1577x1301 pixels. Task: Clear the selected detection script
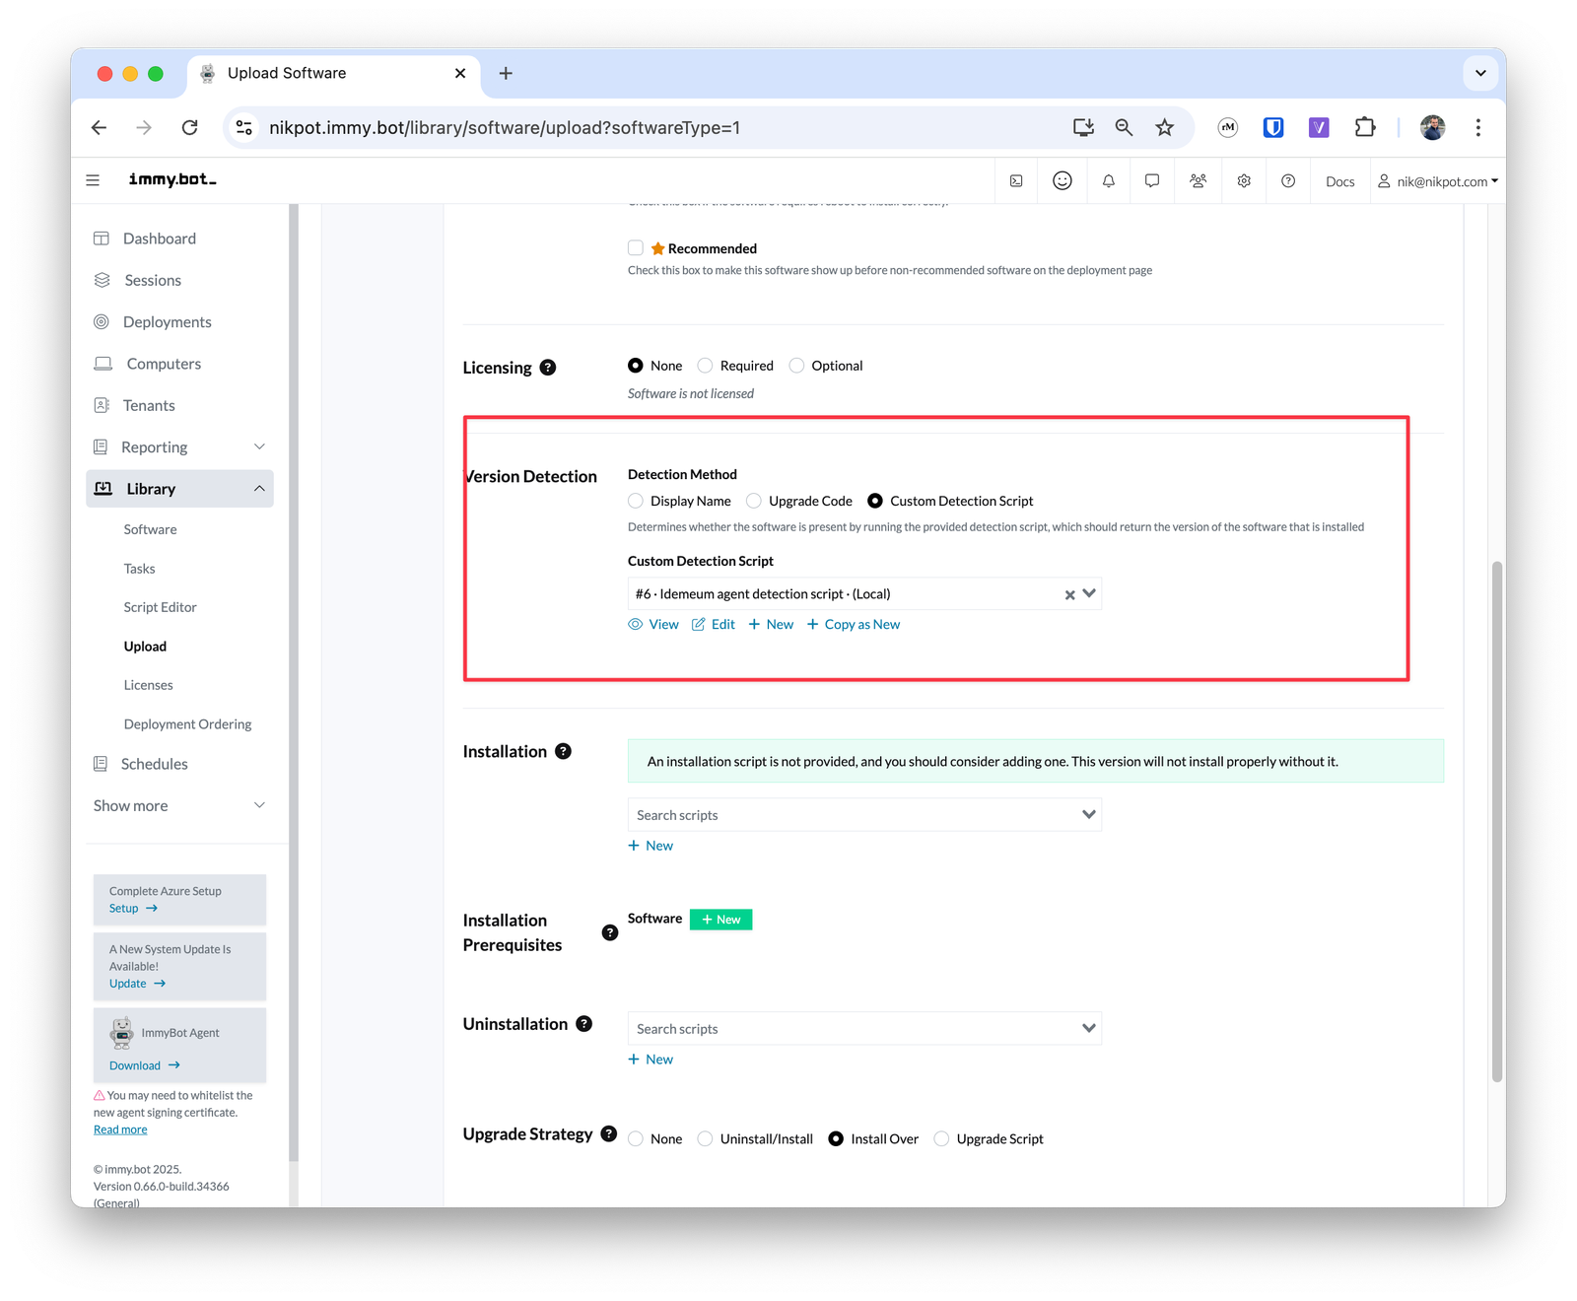click(x=1069, y=595)
